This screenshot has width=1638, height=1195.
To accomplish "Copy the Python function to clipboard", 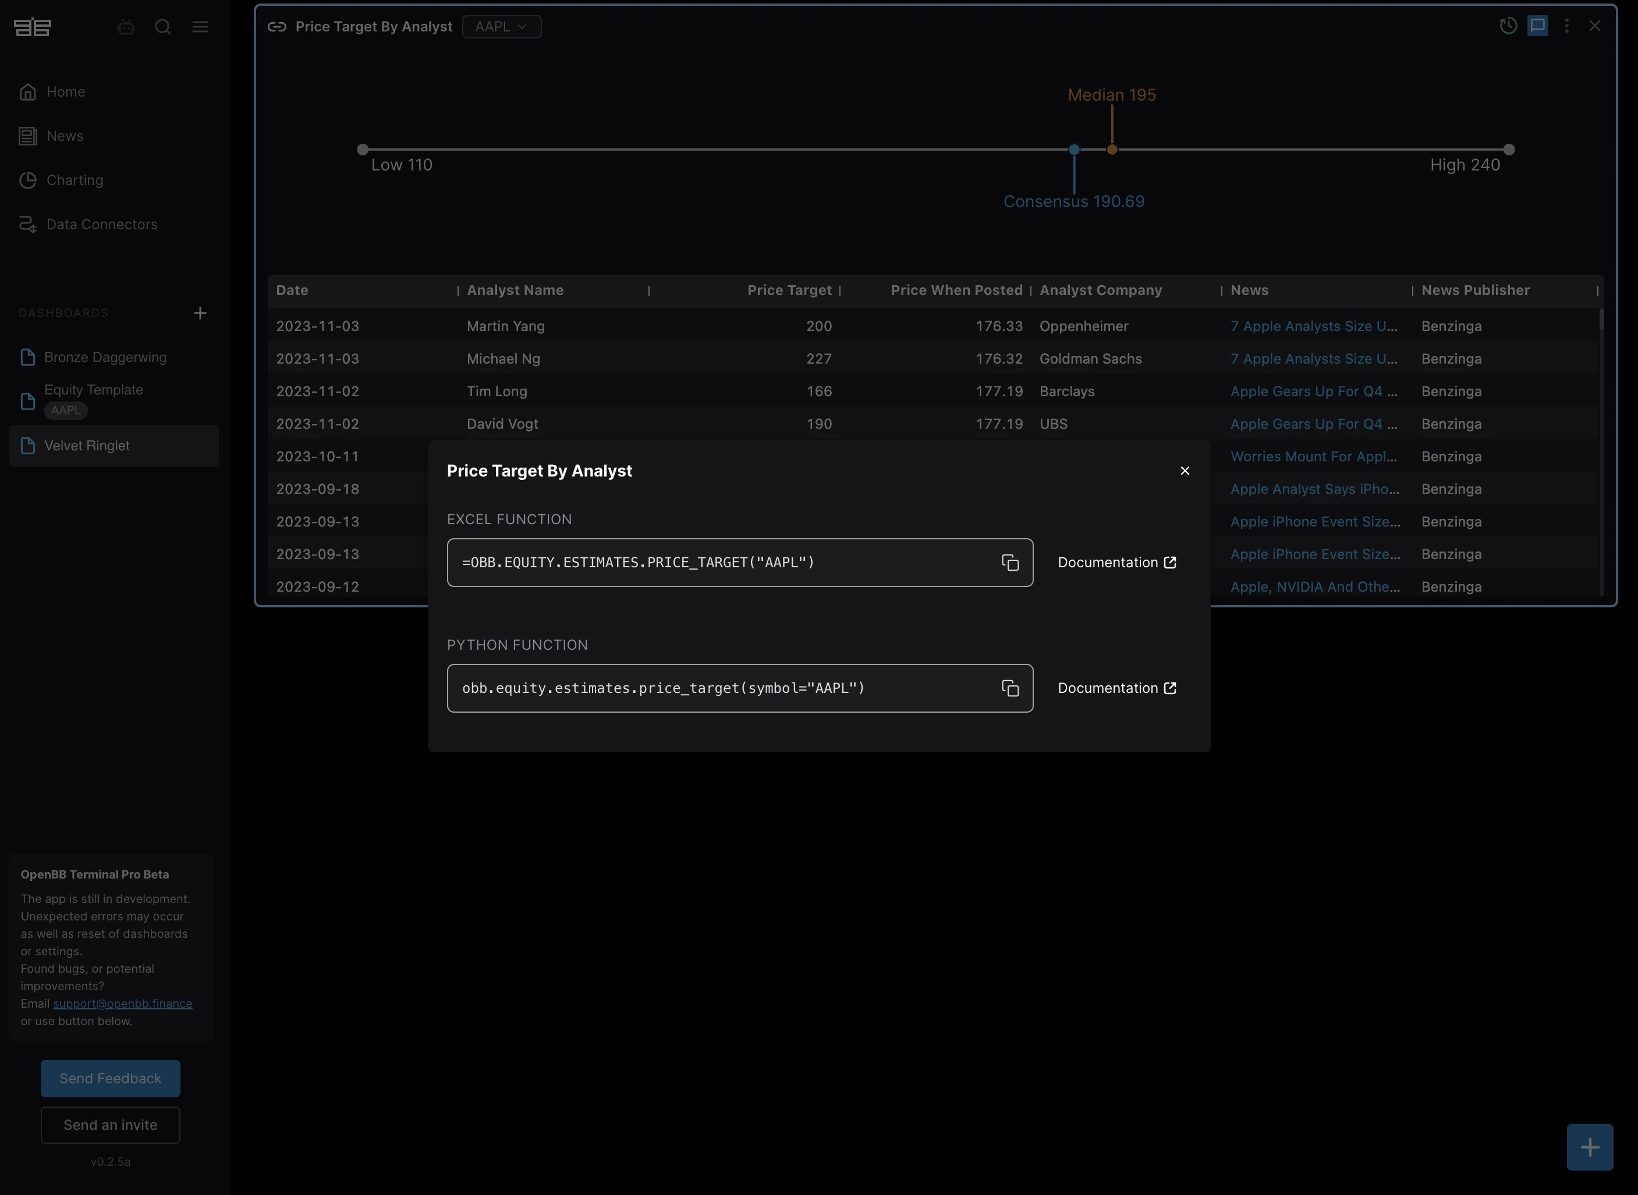I will 1010,688.
